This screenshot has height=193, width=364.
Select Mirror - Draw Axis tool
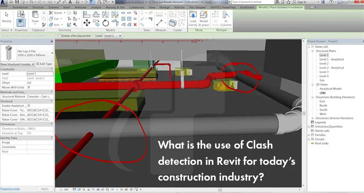(x=115, y=15)
